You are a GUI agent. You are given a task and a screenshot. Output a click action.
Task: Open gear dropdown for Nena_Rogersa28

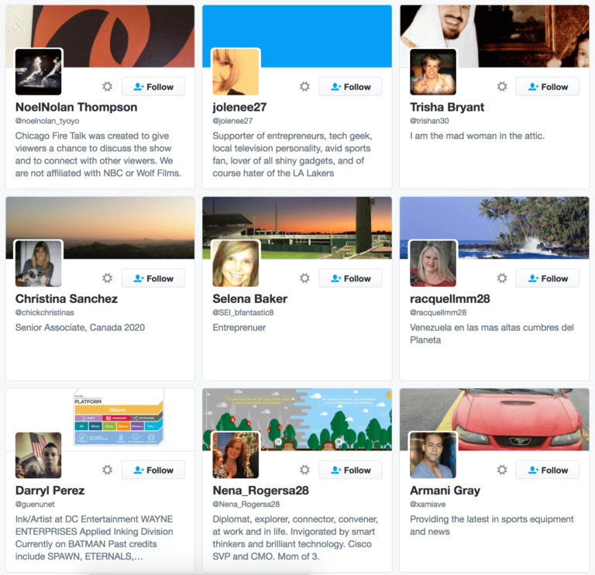pyautogui.click(x=304, y=470)
